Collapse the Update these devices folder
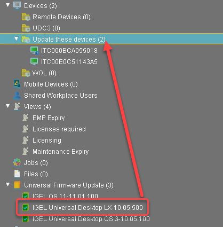The width and height of the screenshot is (223, 227). [x=17, y=38]
